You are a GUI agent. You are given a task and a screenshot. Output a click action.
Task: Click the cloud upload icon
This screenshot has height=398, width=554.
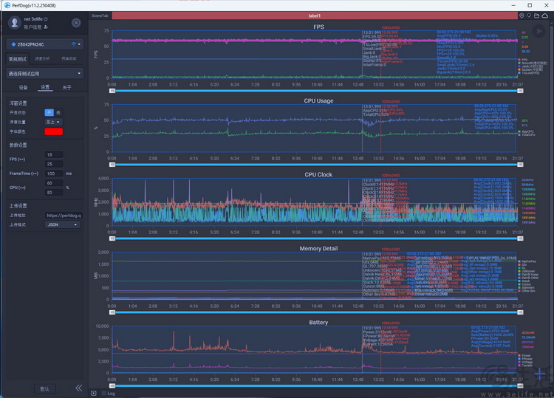[x=544, y=15]
